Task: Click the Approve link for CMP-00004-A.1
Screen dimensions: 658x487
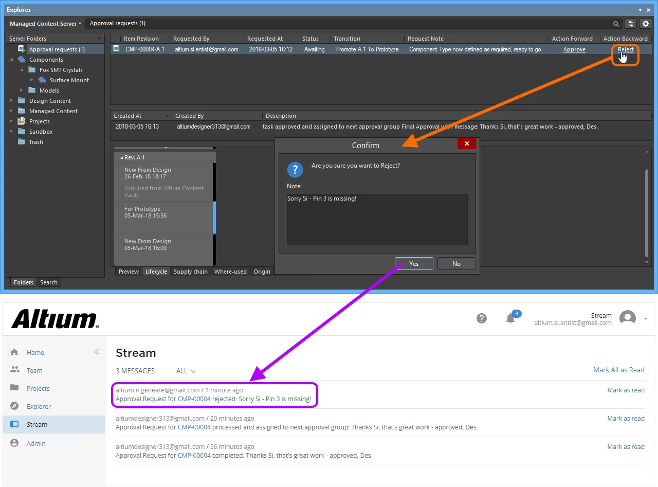Action: pos(574,49)
